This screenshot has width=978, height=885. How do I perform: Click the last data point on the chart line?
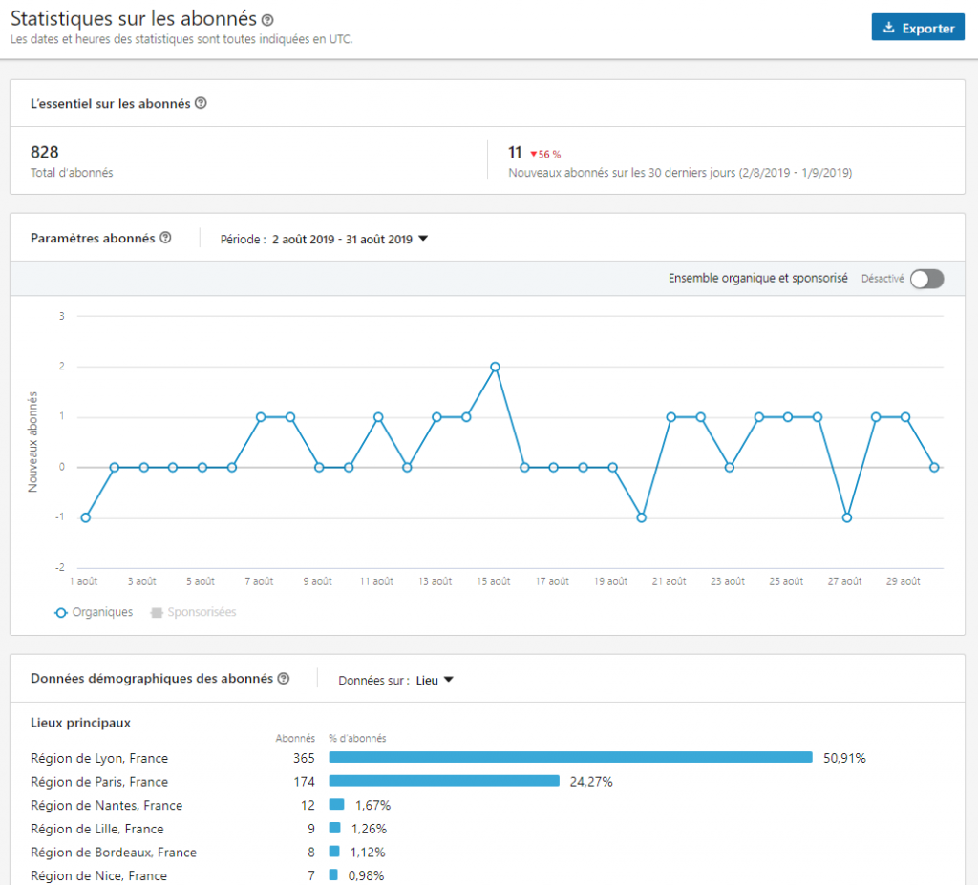tap(934, 467)
